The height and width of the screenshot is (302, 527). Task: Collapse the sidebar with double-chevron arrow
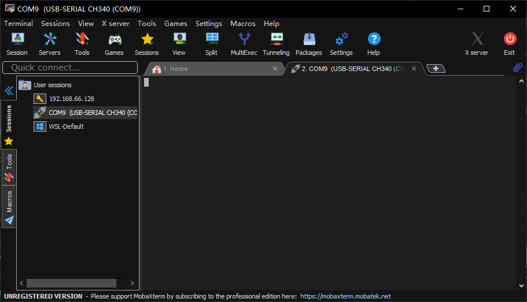pos(9,91)
